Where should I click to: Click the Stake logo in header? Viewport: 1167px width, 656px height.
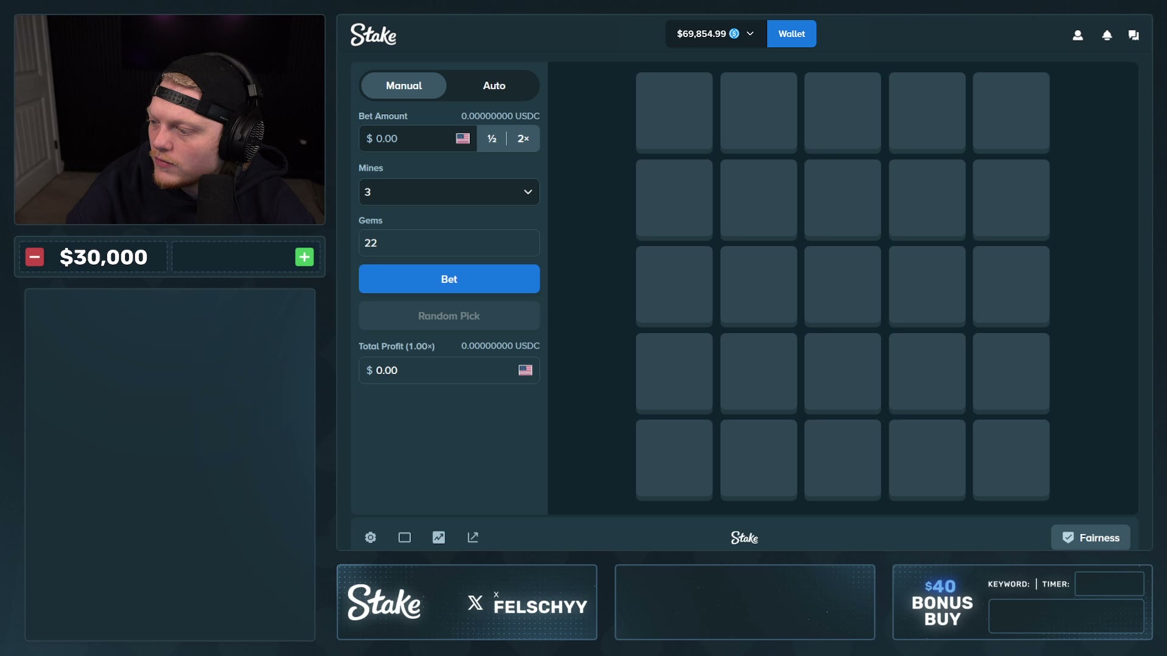(x=373, y=35)
